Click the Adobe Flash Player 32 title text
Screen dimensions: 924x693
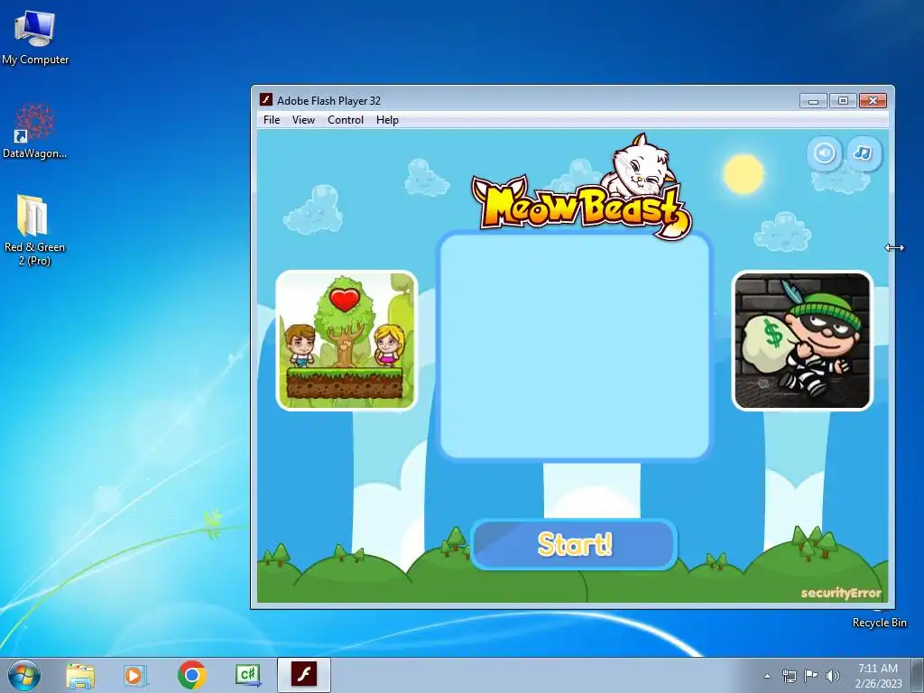[x=328, y=101]
